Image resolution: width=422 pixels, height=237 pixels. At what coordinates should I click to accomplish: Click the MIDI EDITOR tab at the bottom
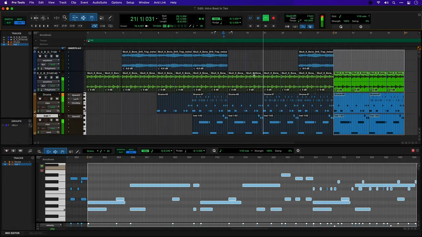click(x=12, y=233)
